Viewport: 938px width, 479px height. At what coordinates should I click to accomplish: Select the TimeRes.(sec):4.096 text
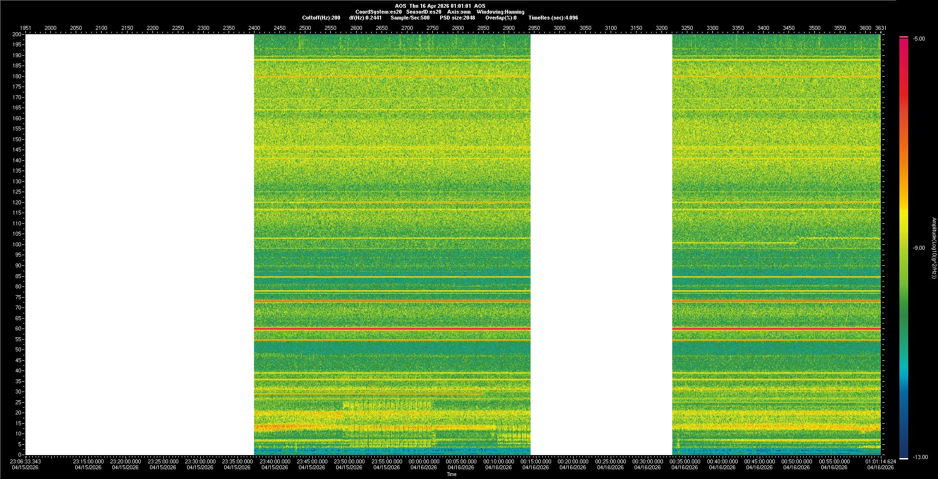click(x=553, y=18)
